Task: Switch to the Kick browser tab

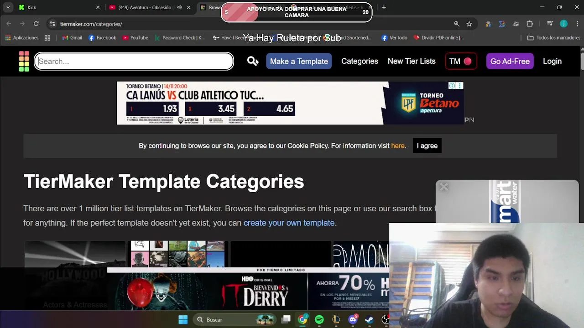Action: [57, 7]
